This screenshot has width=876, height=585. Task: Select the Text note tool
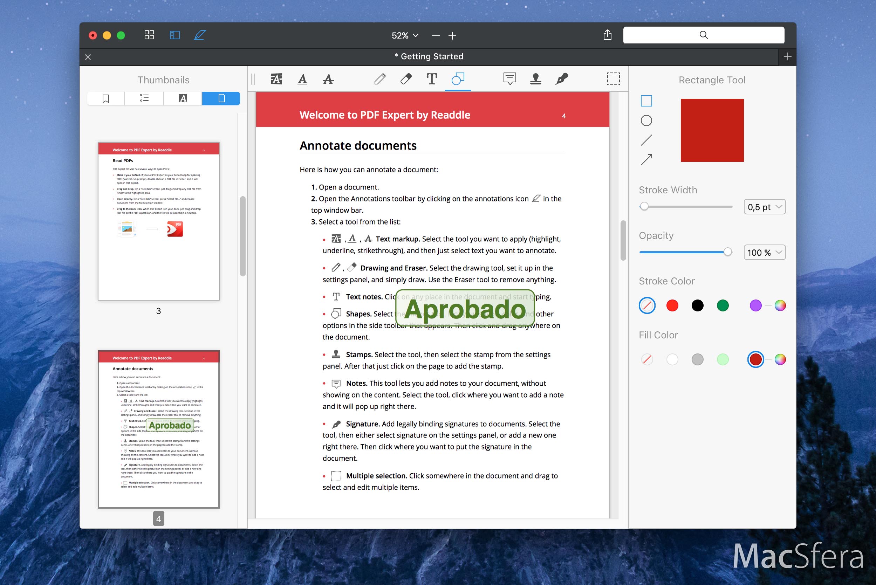(432, 79)
